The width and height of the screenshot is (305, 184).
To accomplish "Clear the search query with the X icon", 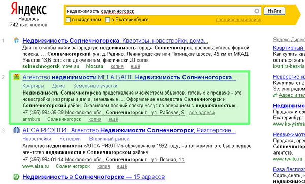I will [x=257, y=11].
